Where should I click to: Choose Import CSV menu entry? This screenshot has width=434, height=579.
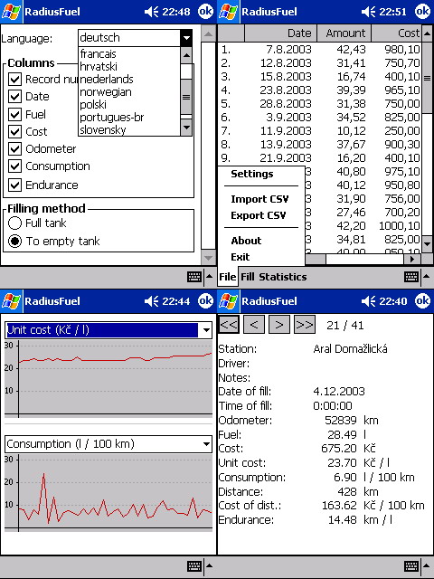(x=259, y=199)
